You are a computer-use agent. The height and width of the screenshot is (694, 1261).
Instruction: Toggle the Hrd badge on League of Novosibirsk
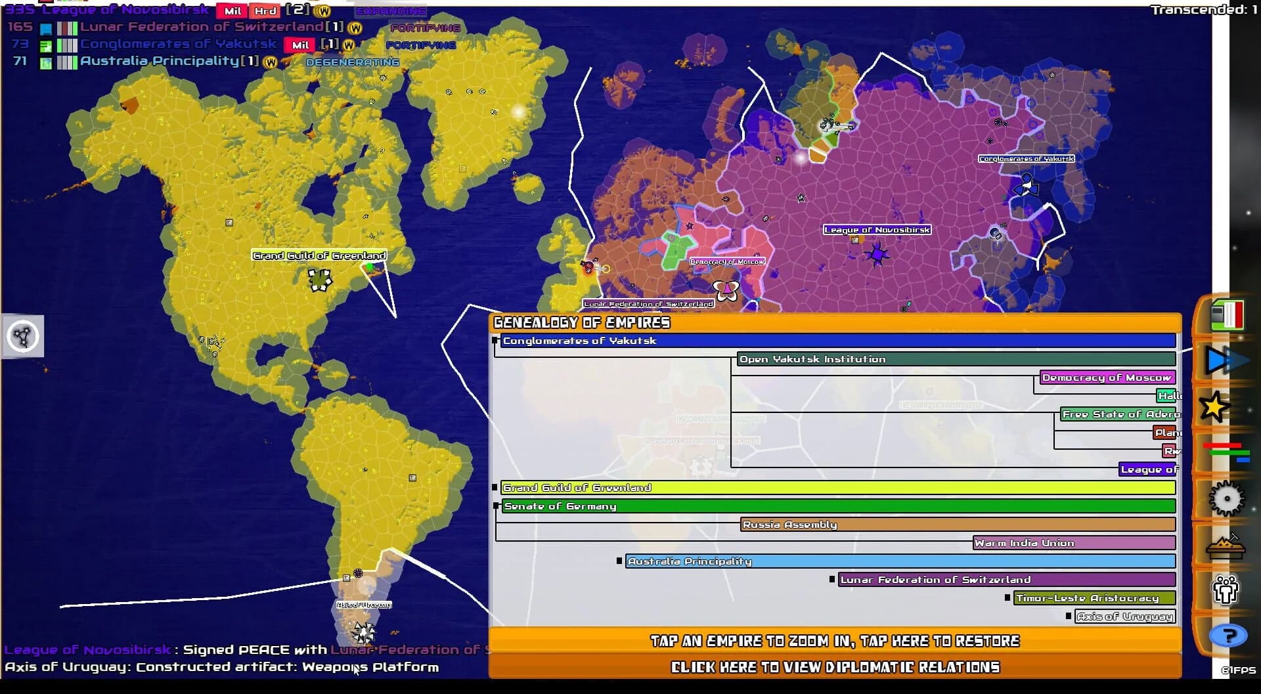[265, 11]
